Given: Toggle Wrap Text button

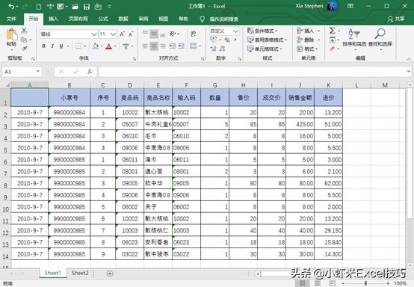Looking at the screenshot, I should click(194, 34).
